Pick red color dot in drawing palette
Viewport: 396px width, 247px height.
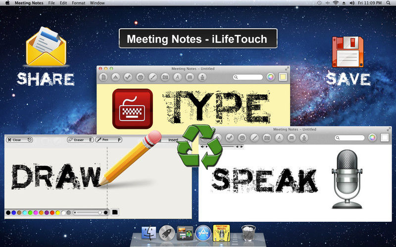tap(52, 213)
